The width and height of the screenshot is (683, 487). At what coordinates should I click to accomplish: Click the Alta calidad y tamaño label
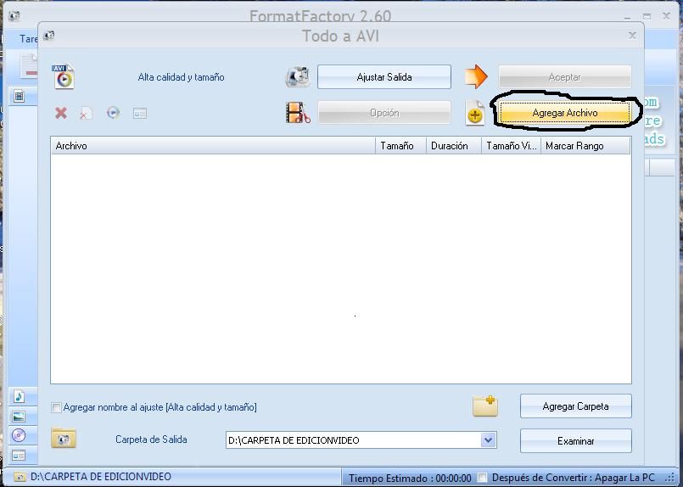coord(182,77)
